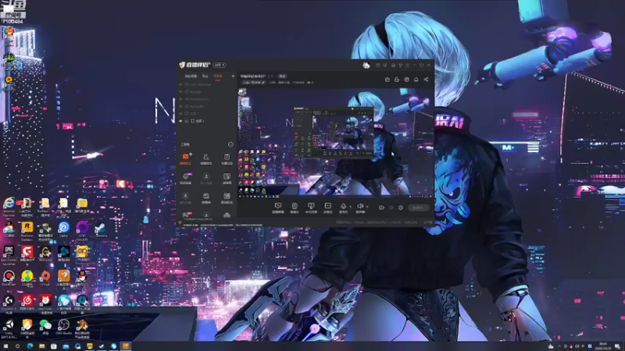Open the hamburger menu in title bar
The image size is (625, 351).
click(x=407, y=65)
